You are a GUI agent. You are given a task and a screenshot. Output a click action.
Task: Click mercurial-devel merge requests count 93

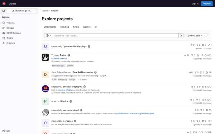[209, 110]
